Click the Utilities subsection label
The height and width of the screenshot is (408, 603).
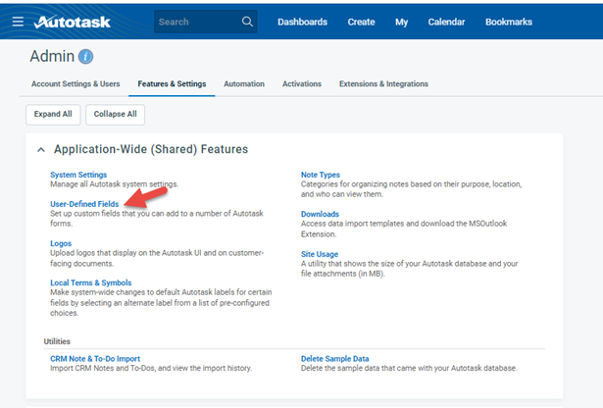point(57,341)
